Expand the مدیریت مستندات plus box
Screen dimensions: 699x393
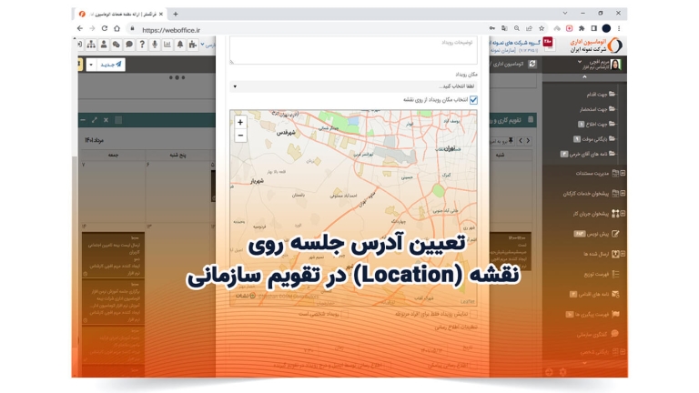[623, 173]
